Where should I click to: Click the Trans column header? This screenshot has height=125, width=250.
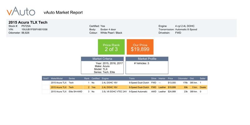pyautogui.click(x=132, y=78)
